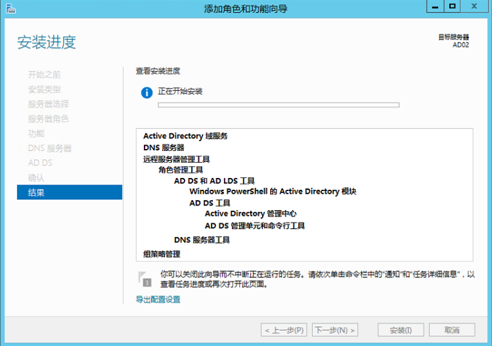Screen dimensions: 492x346
Task: Select 远程服务器管理工具 in the list
Action: coord(176,160)
